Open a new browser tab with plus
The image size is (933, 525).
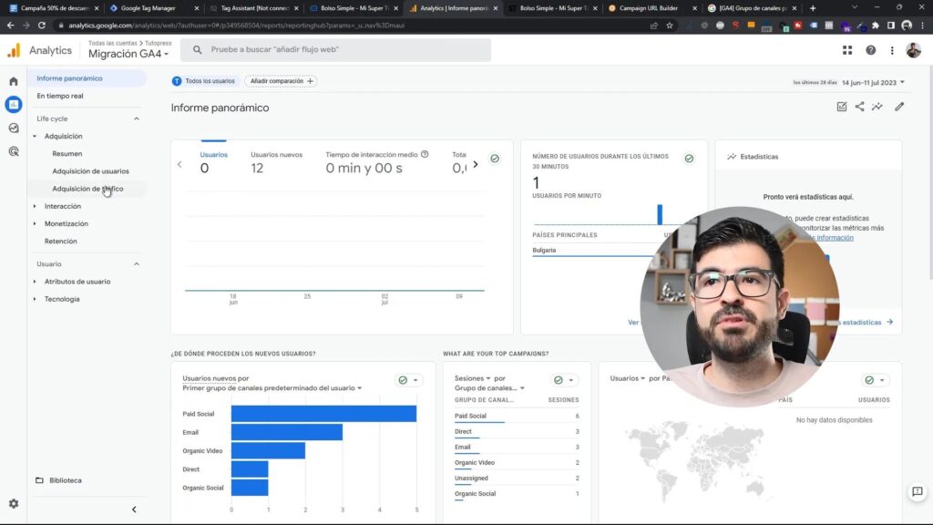coord(813,8)
